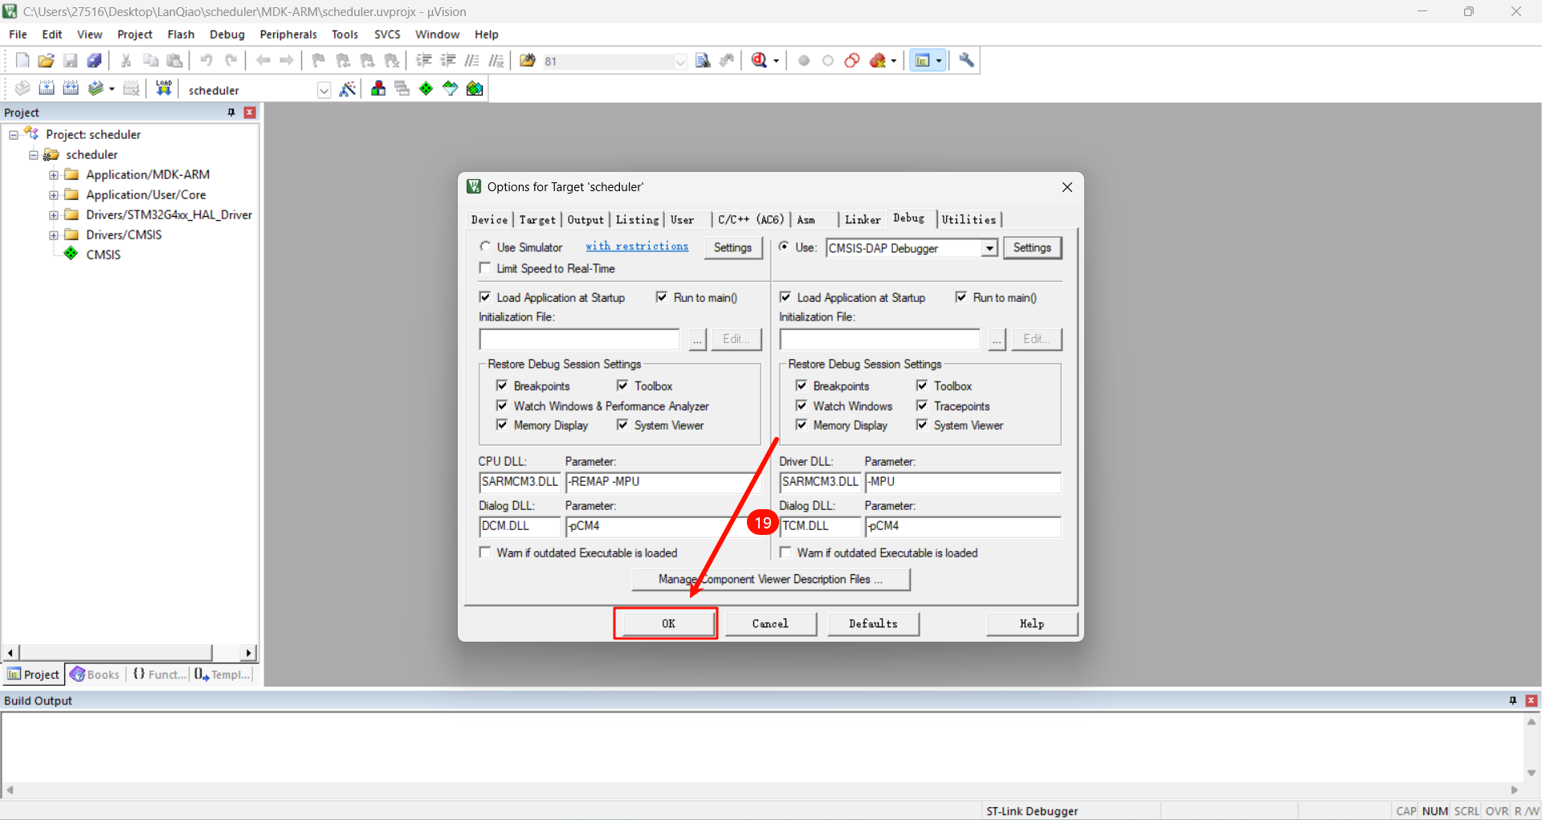Click the Open file toolbar icon
Viewport: 1542px width, 820px height.
(x=46, y=61)
